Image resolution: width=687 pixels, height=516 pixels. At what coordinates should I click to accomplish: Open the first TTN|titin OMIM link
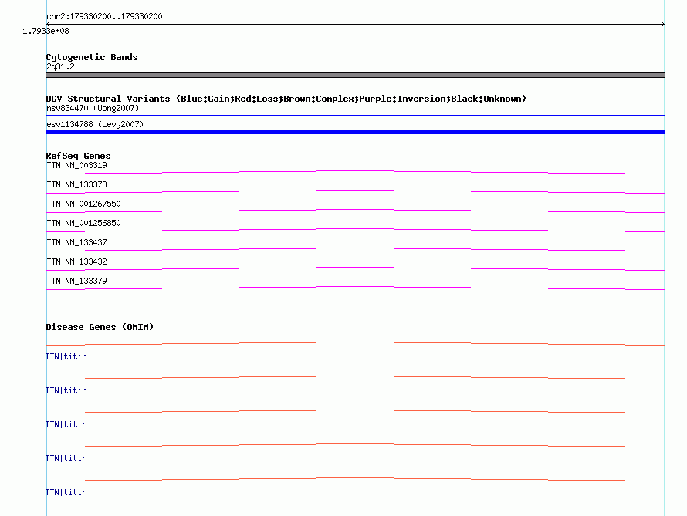click(66, 356)
